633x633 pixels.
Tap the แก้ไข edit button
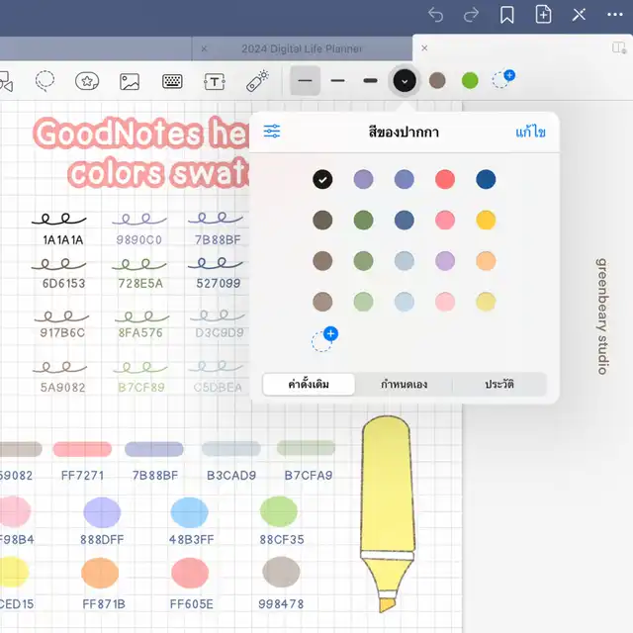(530, 133)
